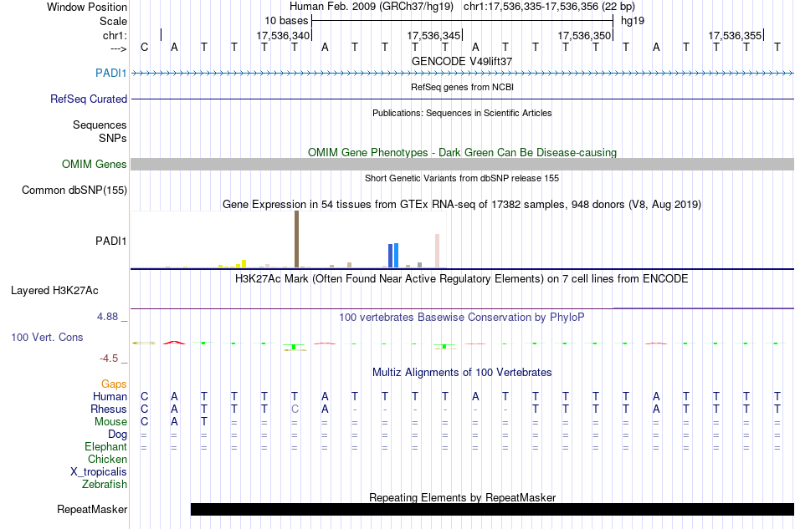This screenshot has width=795, height=529.
Task: Click the 17,536,340 position marker
Action: [283, 35]
